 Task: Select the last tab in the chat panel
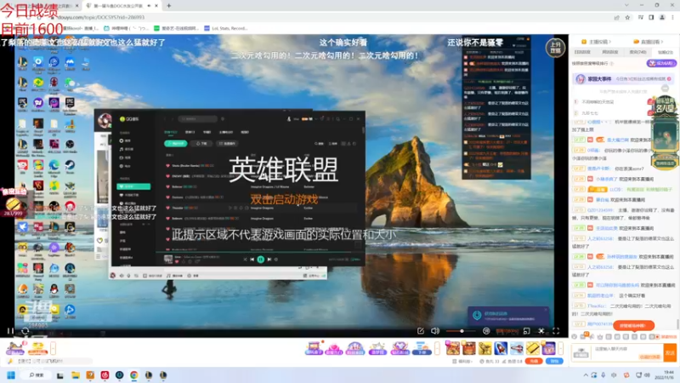click(665, 52)
